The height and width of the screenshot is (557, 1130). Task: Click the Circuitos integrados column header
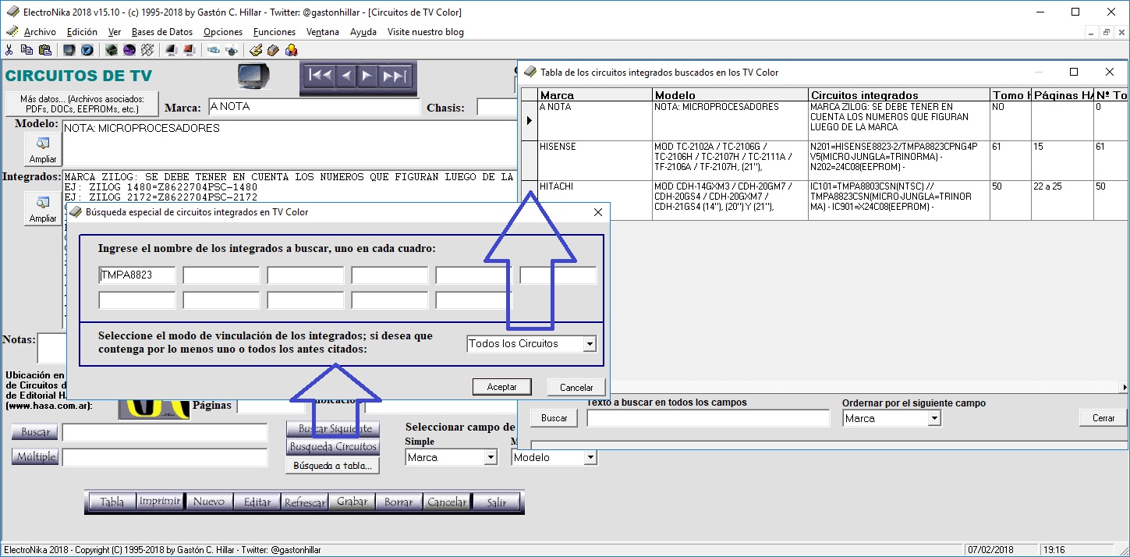click(x=898, y=95)
